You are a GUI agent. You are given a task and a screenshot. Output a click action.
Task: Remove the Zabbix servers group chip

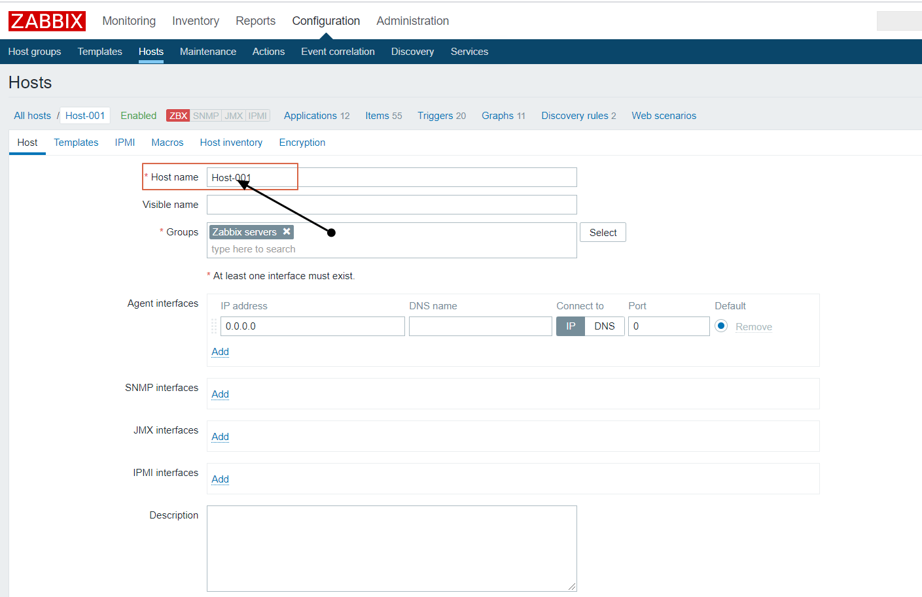coord(287,231)
